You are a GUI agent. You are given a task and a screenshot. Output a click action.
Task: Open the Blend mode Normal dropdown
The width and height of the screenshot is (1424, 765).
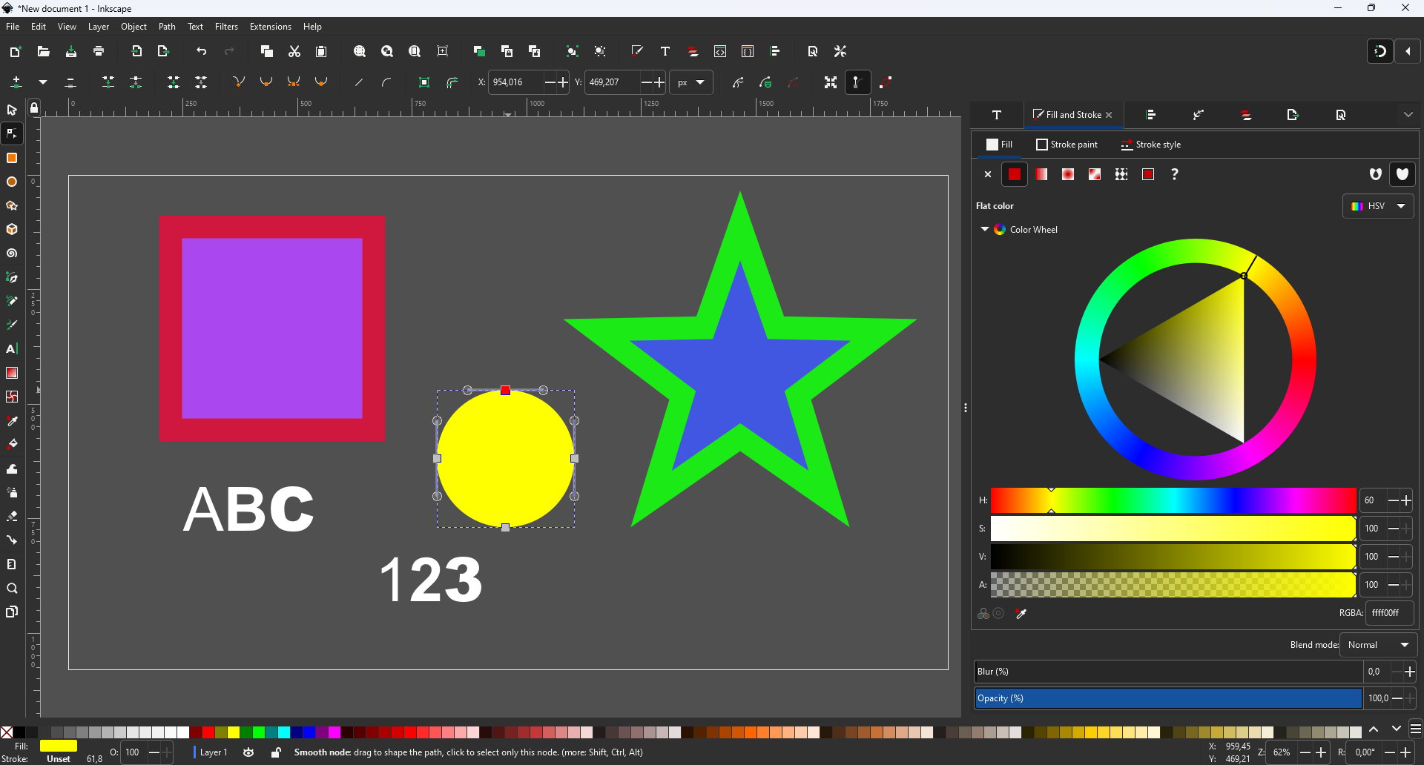(x=1378, y=645)
